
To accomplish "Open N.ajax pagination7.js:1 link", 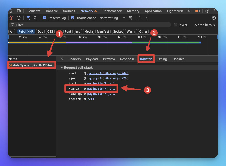I will (101, 89).
